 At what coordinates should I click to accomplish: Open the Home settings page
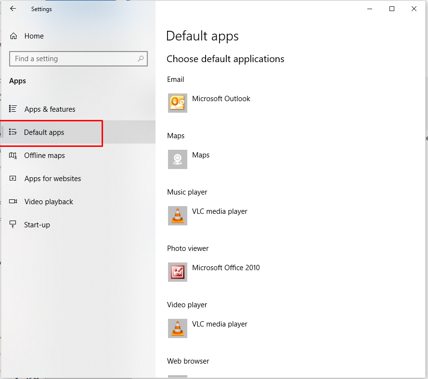click(x=78, y=36)
